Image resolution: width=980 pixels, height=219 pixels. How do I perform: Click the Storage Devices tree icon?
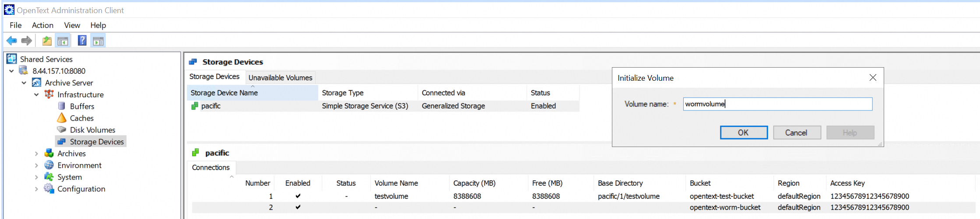(x=62, y=141)
